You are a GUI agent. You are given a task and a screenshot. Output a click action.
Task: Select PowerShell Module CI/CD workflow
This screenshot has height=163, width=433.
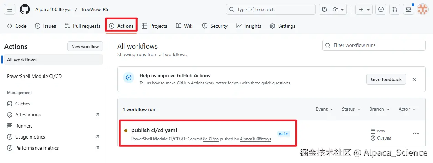click(x=34, y=76)
